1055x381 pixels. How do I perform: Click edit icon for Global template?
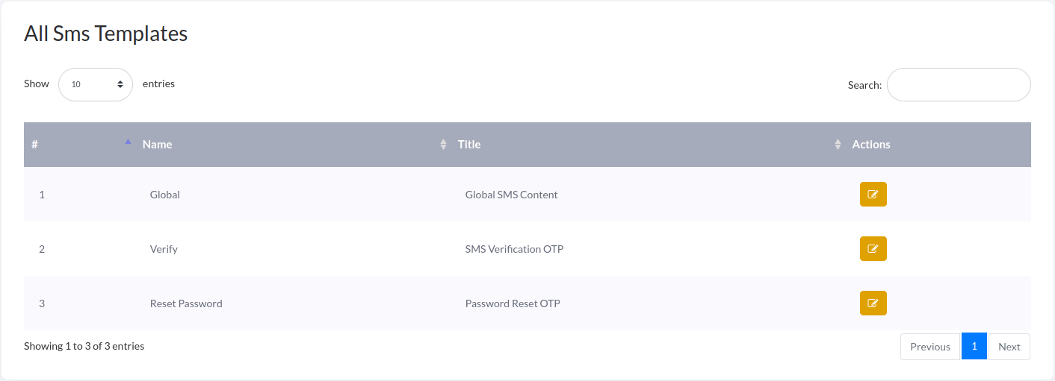(873, 195)
